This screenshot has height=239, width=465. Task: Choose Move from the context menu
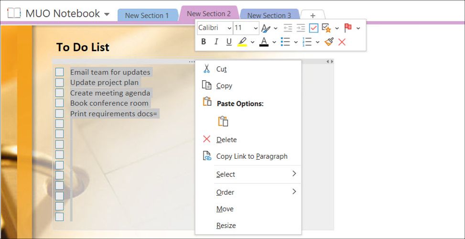click(x=248, y=209)
